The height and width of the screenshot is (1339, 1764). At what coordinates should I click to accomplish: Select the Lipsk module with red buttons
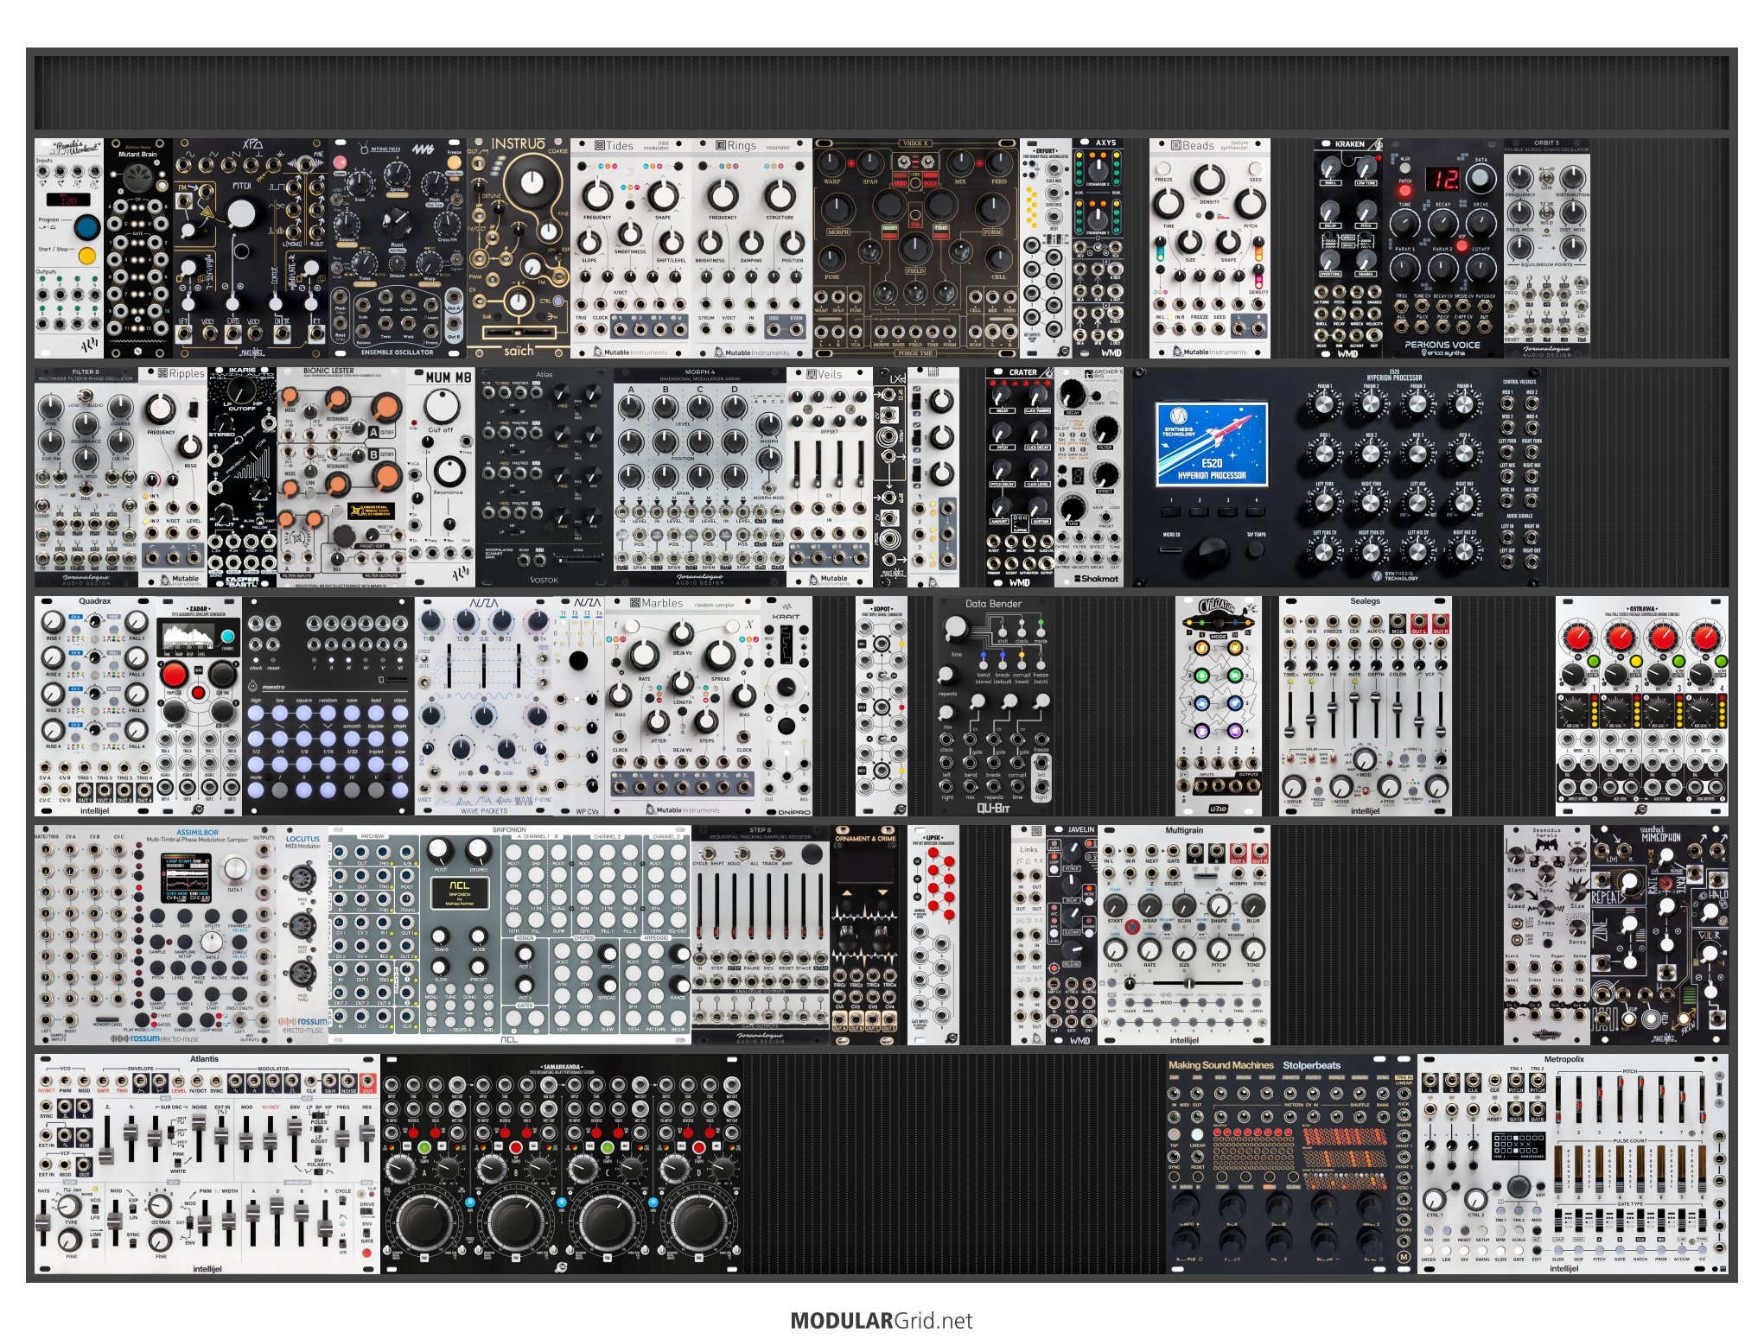pyautogui.click(x=933, y=936)
